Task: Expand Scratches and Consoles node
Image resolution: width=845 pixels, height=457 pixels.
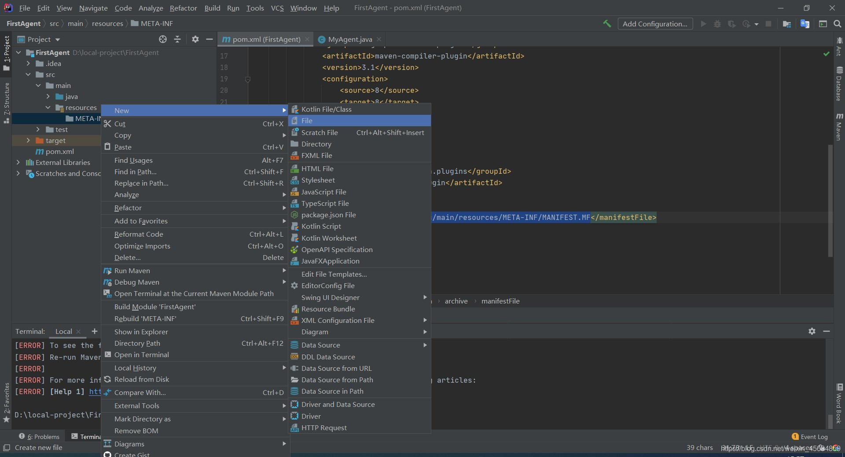Action: [18, 173]
